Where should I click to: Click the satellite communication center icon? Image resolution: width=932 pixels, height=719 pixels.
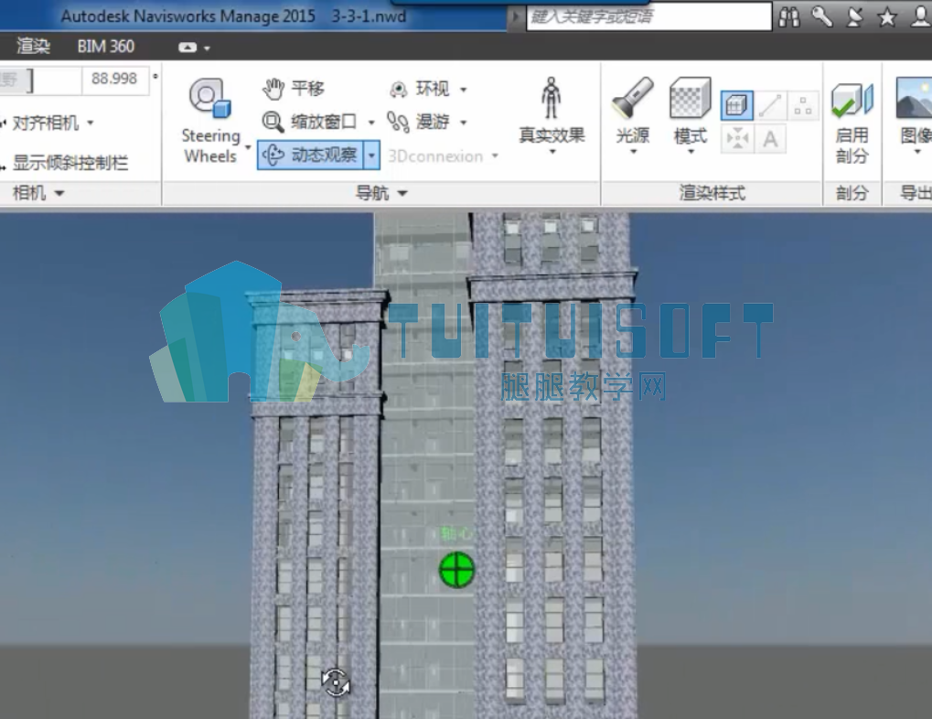[x=855, y=17]
